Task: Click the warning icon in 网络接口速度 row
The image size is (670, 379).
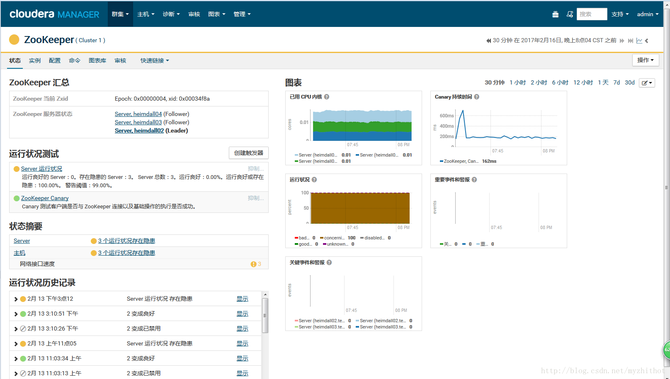Action: click(x=253, y=264)
